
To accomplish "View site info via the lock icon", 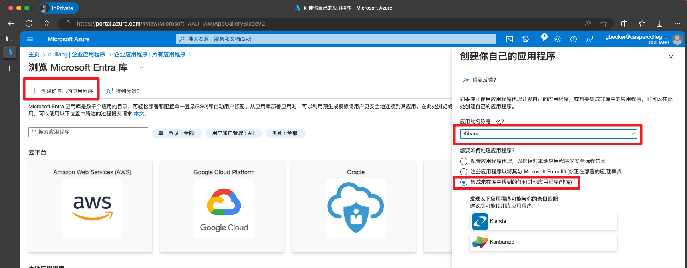I will coord(68,24).
